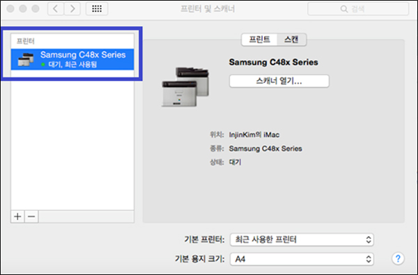This screenshot has width=418, height=275.
Task: Open help with the question mark button
Action: pos(398,258)
